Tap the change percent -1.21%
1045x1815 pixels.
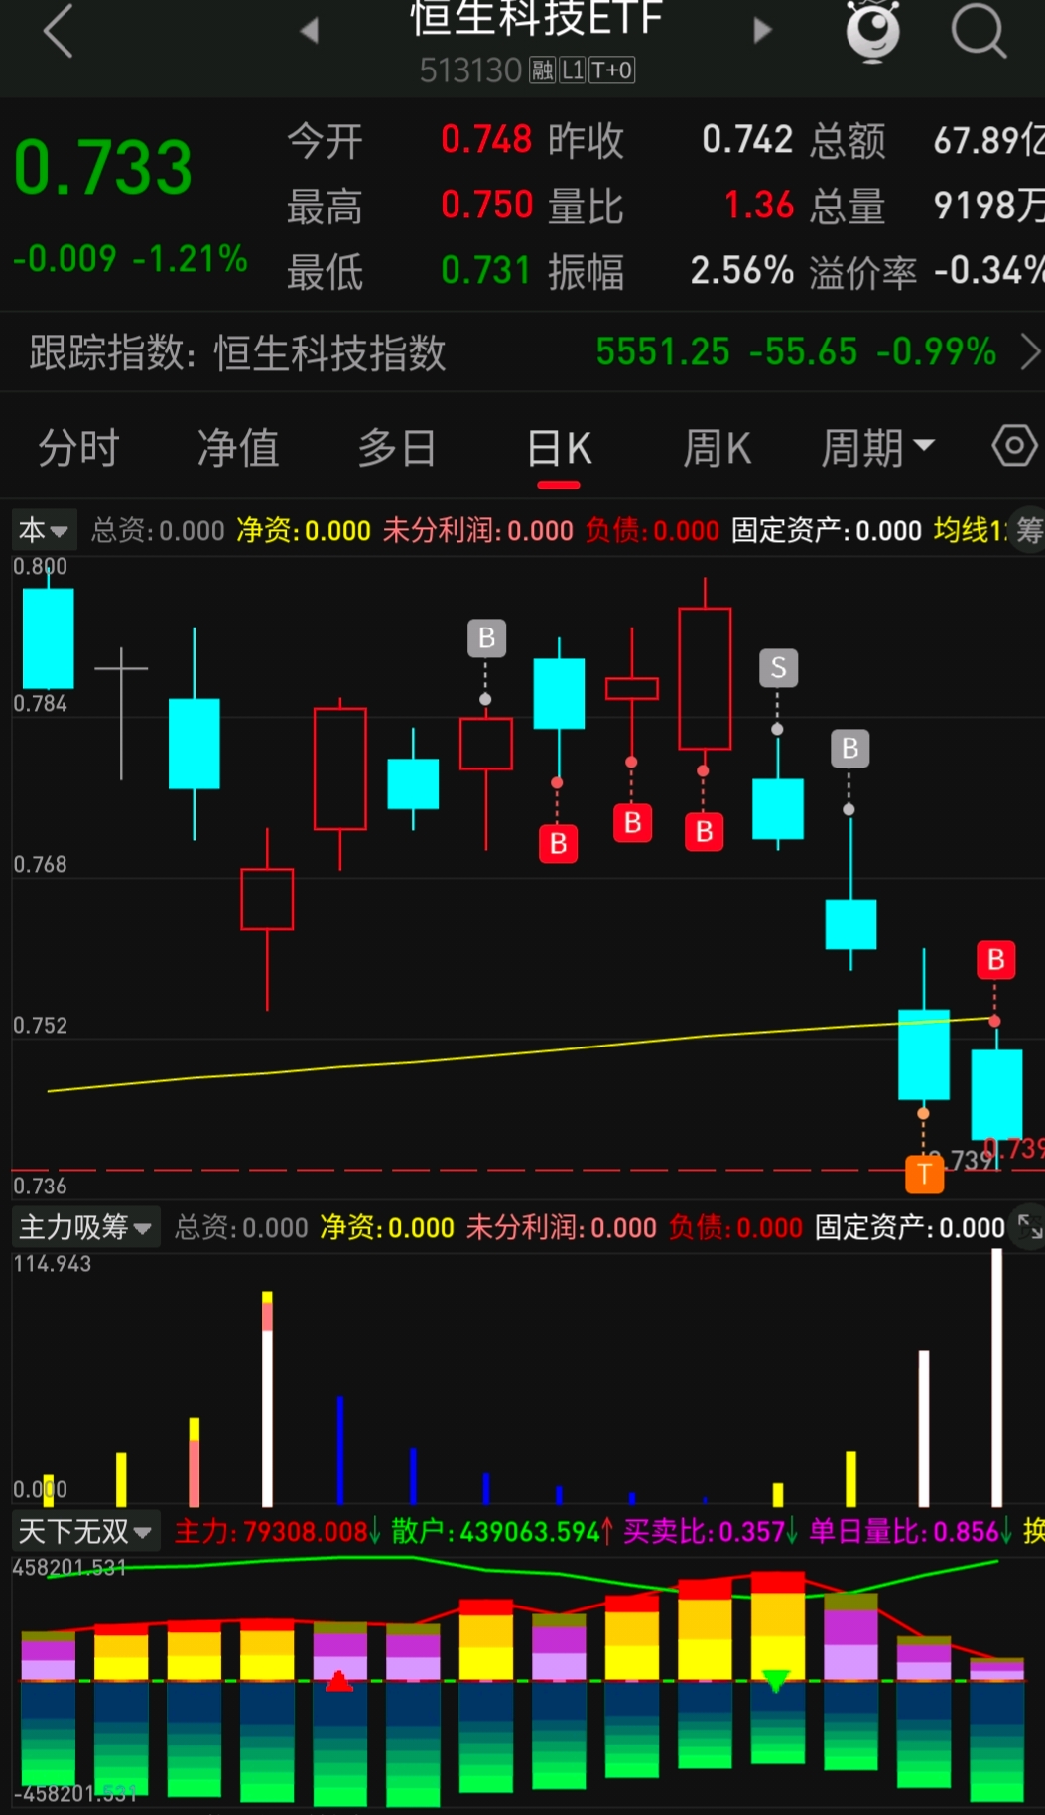[x=190, y=259]
